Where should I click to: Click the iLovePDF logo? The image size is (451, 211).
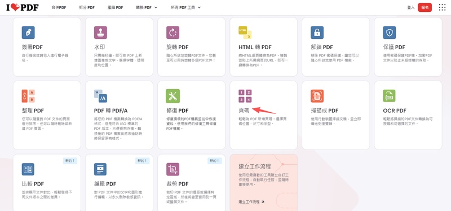click(23, 7)
